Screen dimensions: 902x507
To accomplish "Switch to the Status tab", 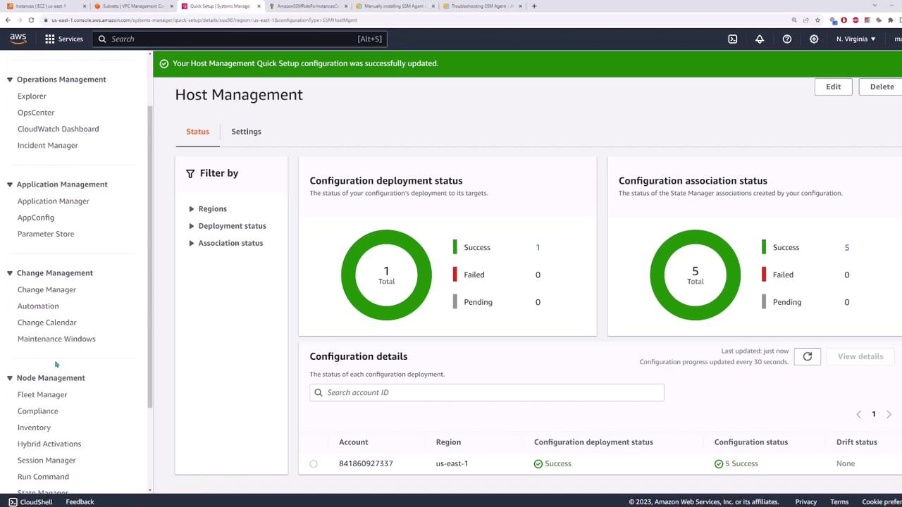I will (197, 132).
